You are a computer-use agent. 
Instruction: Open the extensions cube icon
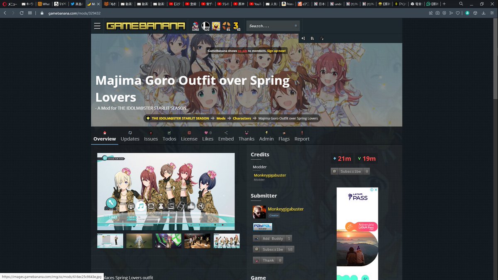(476, 13)
